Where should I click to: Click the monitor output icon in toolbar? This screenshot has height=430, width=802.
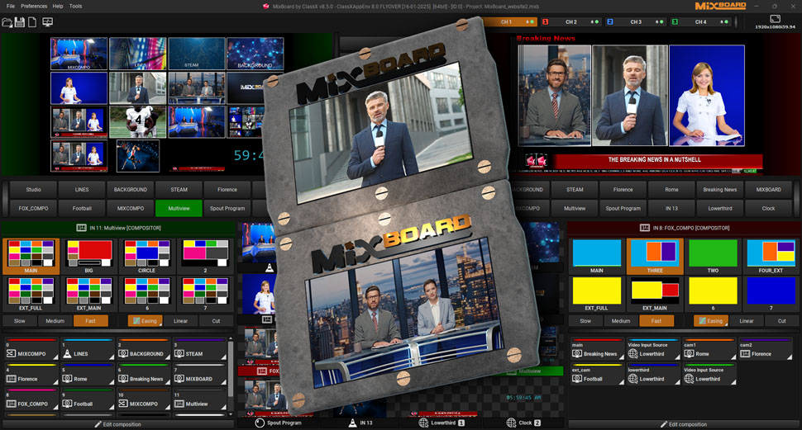coord(48,22)
